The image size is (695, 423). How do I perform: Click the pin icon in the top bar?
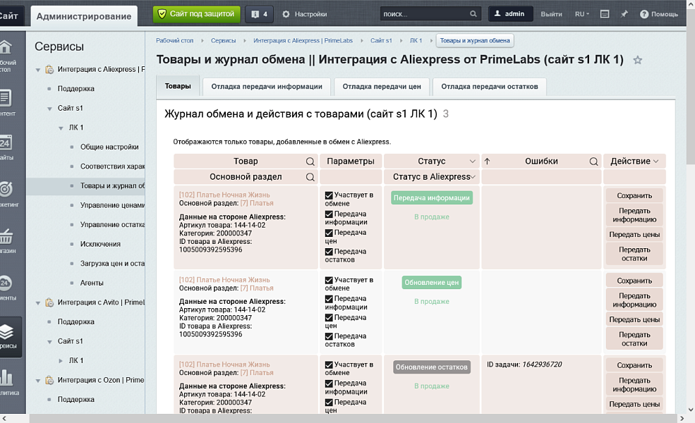(624, 14)
